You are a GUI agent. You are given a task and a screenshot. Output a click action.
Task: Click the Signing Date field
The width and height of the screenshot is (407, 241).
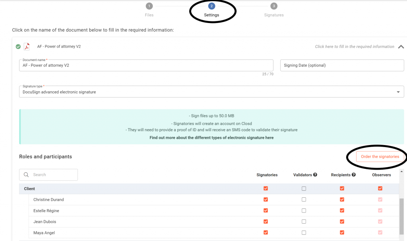tap(342, 65)
